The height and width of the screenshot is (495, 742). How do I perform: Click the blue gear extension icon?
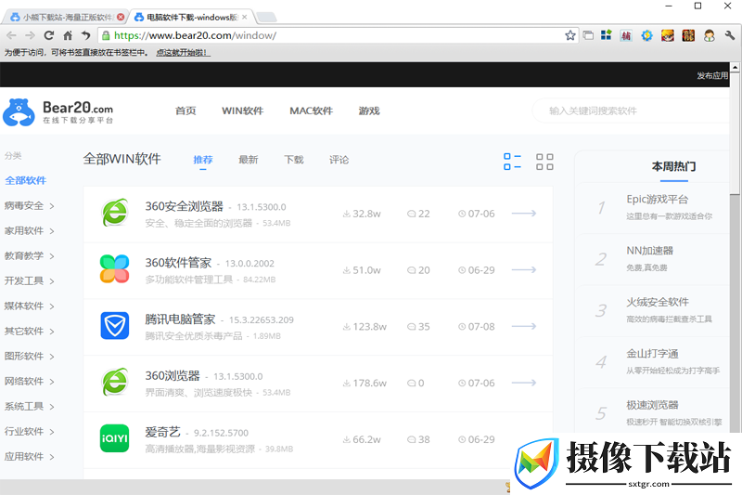pos(646,35)
